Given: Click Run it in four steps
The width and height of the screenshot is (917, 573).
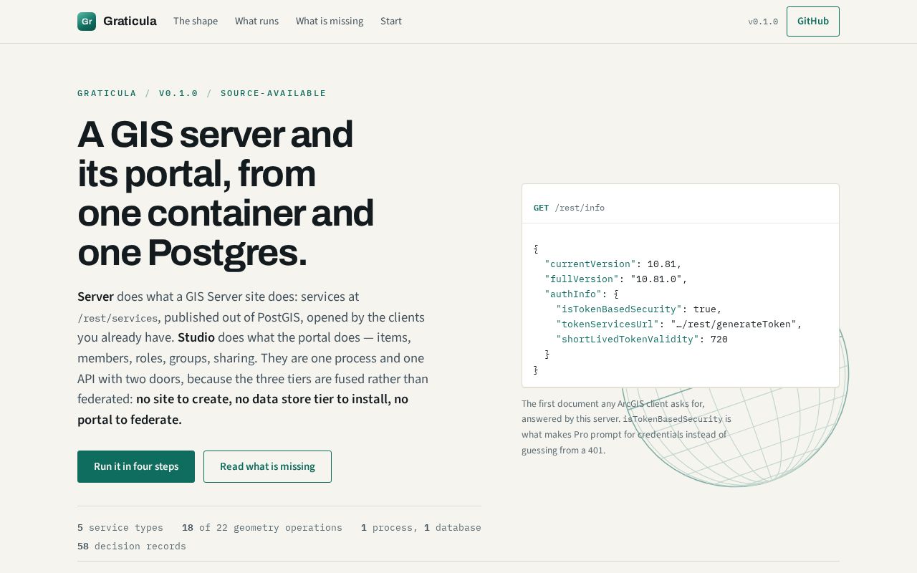Looking at the screenshot, I should (136, 466).
